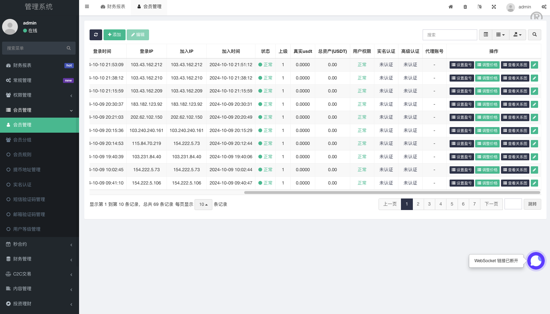The height and width of the screenshot is (314, 550).
Task: Go to page 3 of records
Action: coord(429,204)
